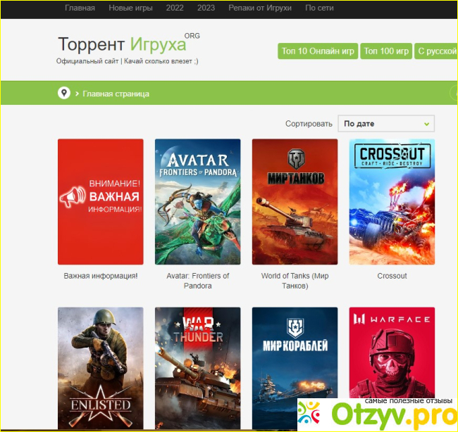Open the red Важная информация poster
The image size is (458, 432).
tap(101, 202)
